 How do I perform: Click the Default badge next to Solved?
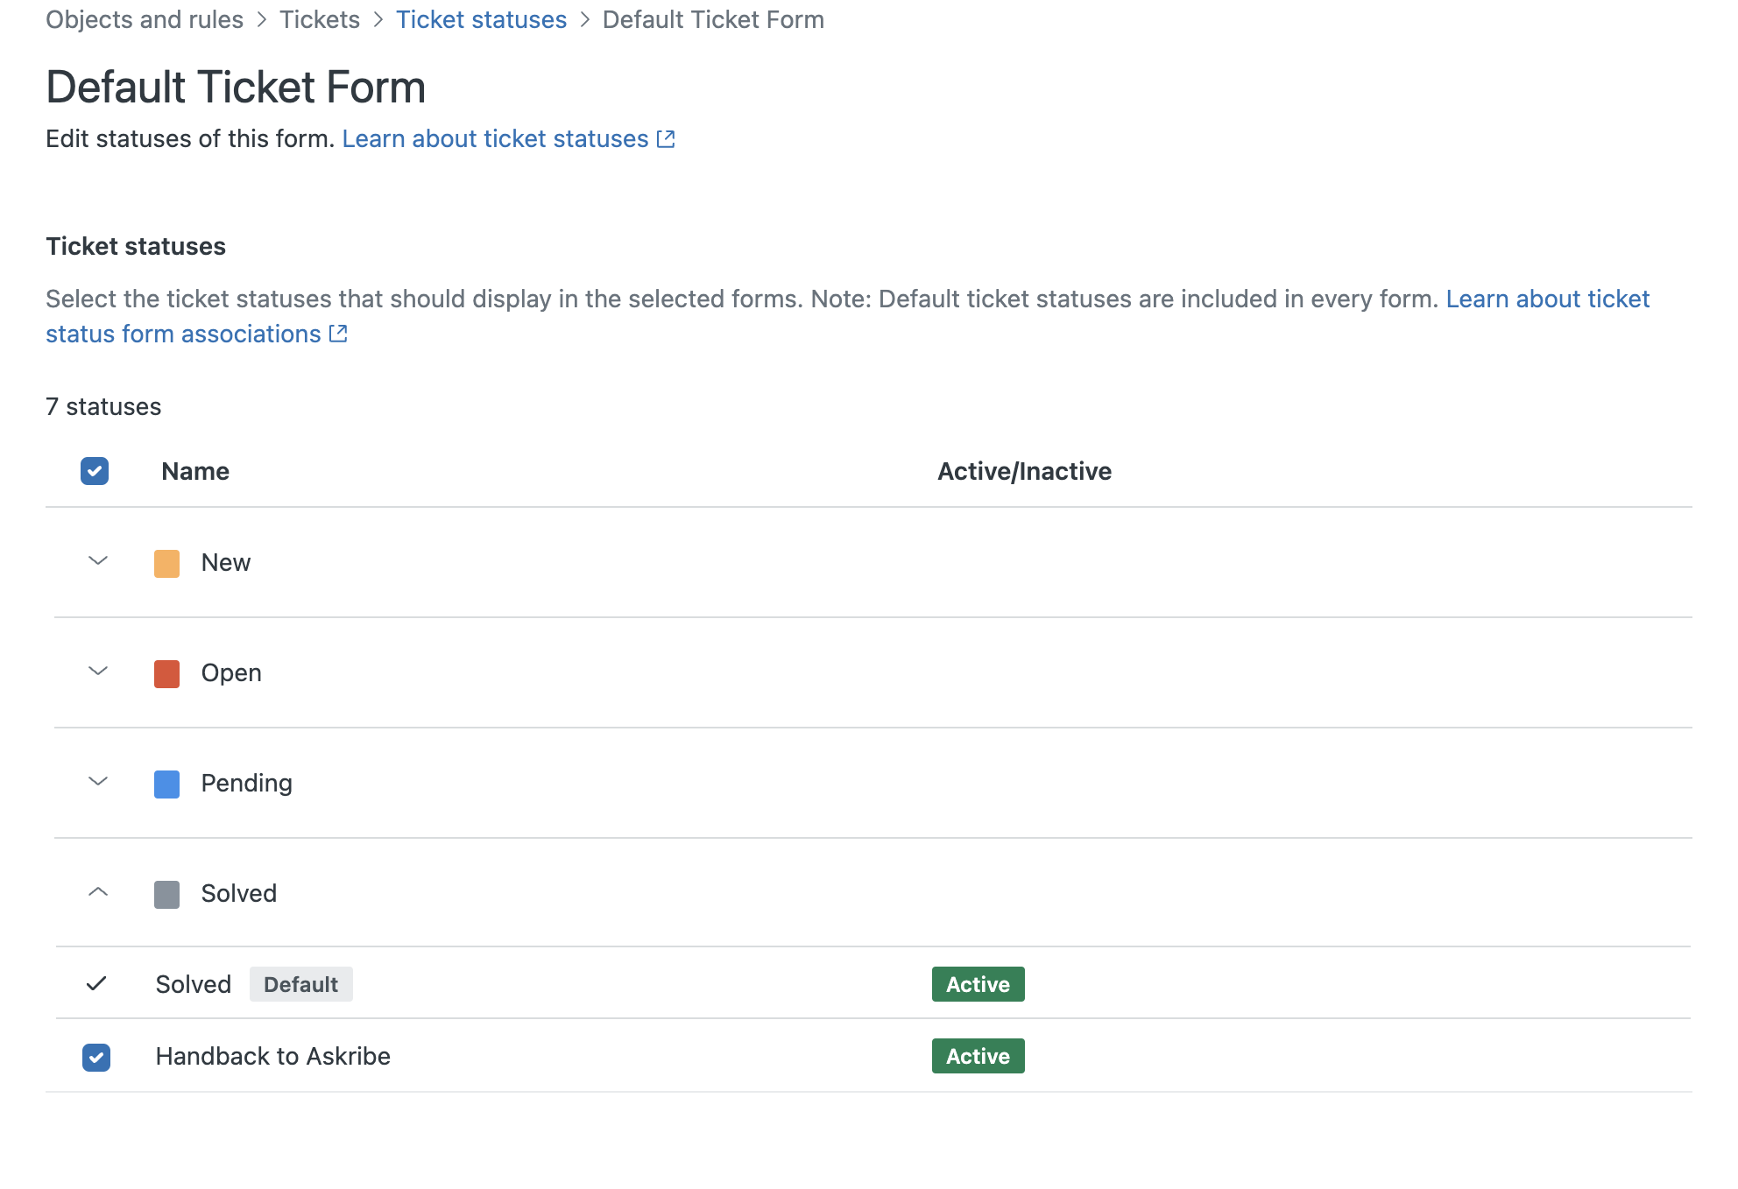click(x=300, y=984)
